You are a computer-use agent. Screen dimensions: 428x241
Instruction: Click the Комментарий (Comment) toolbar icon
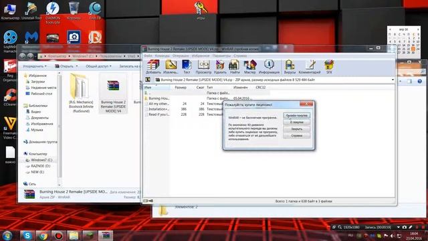[310, 67]
